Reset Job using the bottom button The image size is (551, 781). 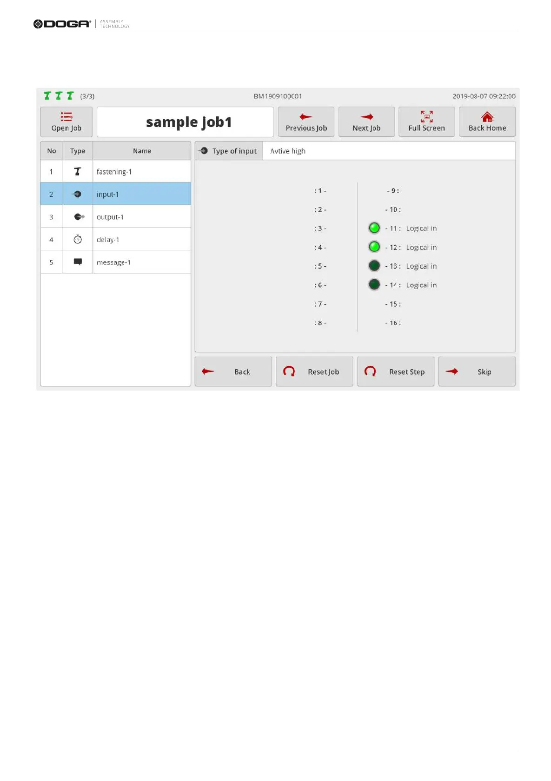point(314,371)
